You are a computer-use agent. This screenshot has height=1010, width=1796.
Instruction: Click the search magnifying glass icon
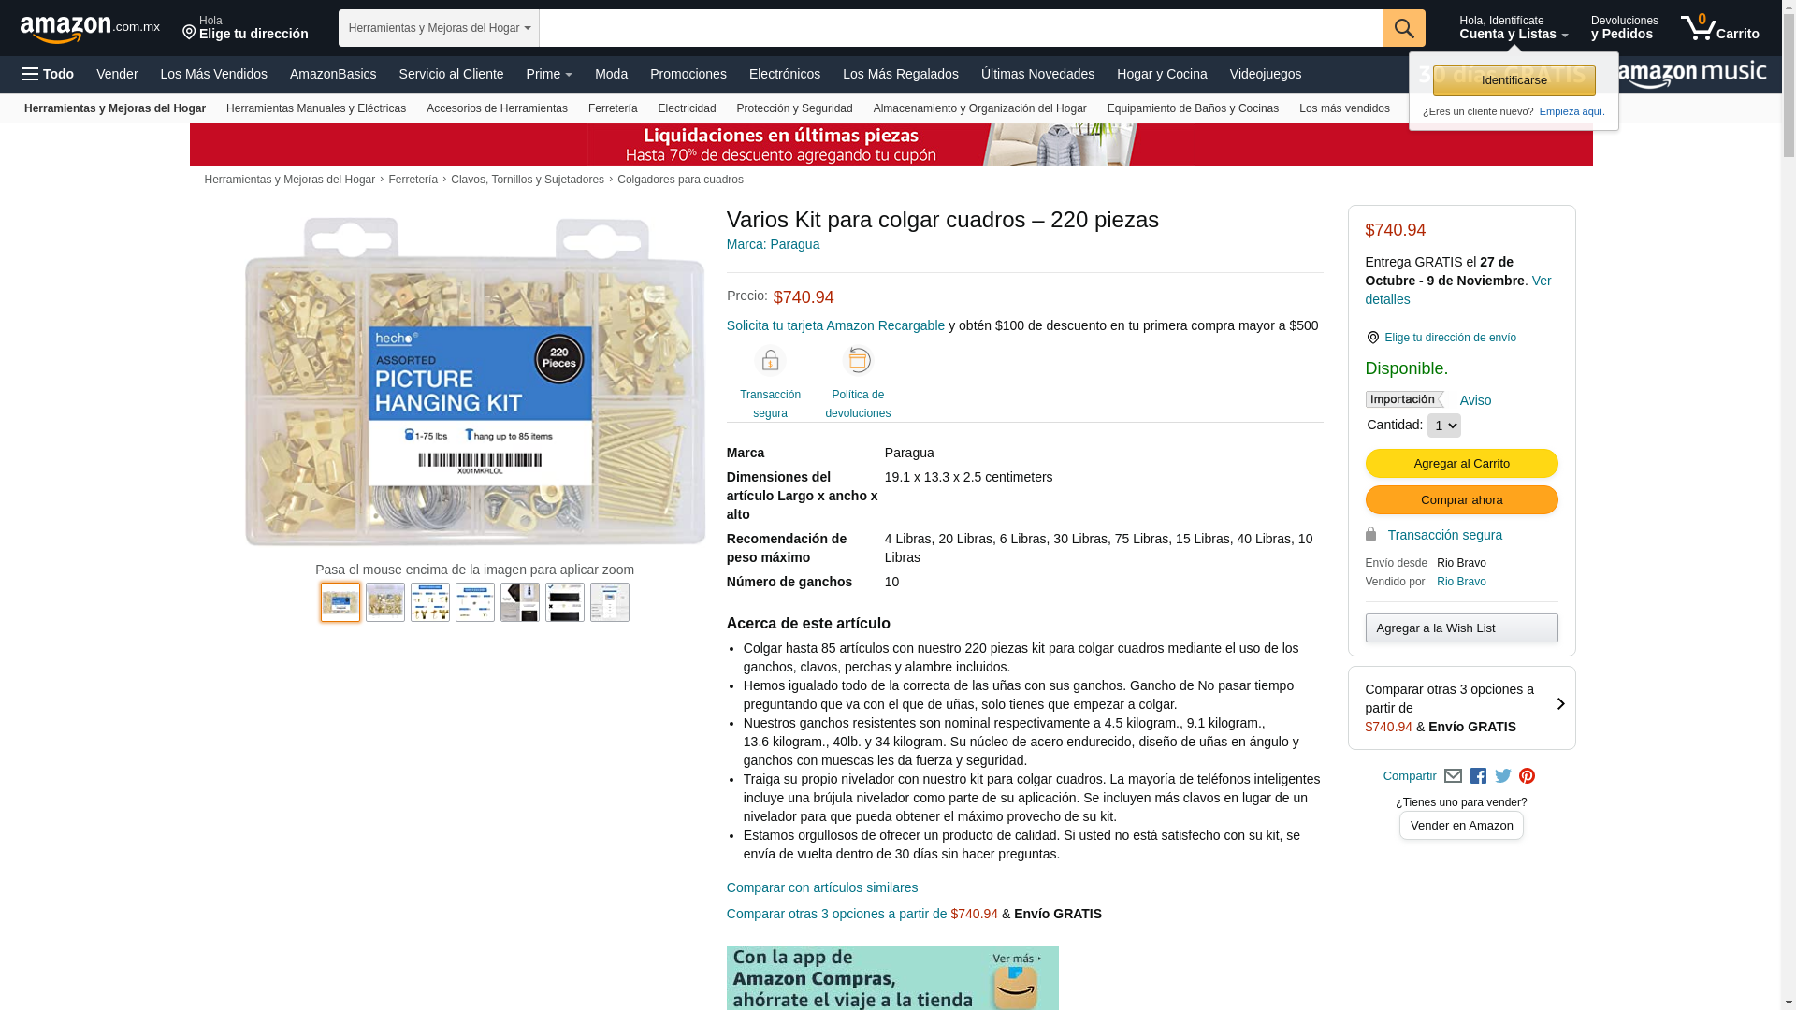click(x=1403, y=28)
